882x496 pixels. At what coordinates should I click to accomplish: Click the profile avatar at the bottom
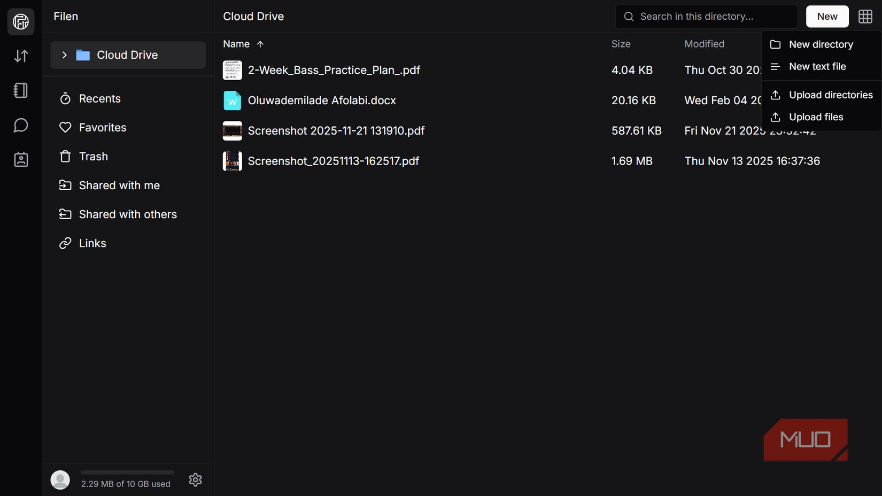(x=60, y=479)
